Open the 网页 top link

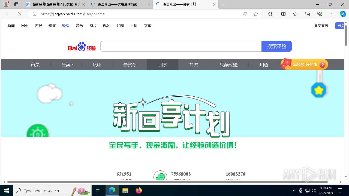(25, 26)
